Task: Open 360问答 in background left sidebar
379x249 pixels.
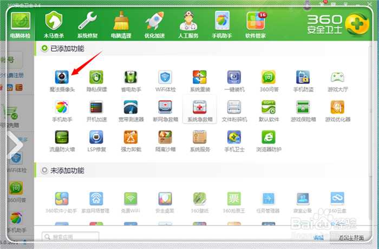Action: click(x=16, y=192)
